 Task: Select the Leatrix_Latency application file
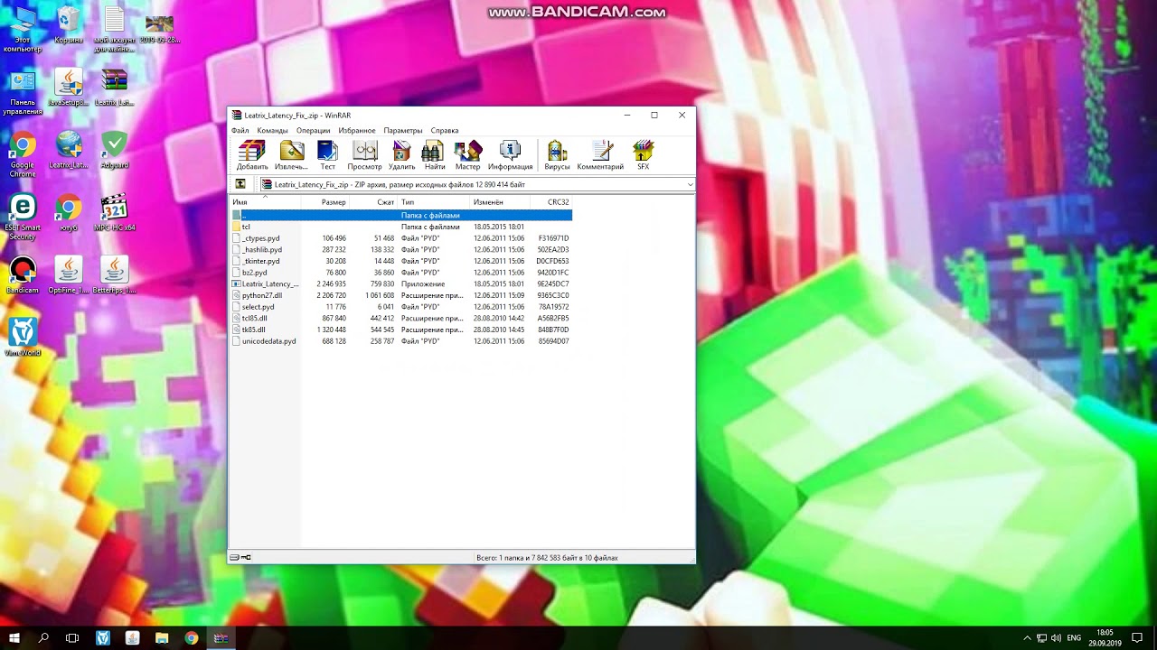401,283
